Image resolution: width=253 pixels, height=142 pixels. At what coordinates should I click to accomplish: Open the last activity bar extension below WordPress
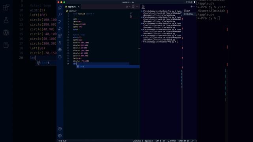60,57
